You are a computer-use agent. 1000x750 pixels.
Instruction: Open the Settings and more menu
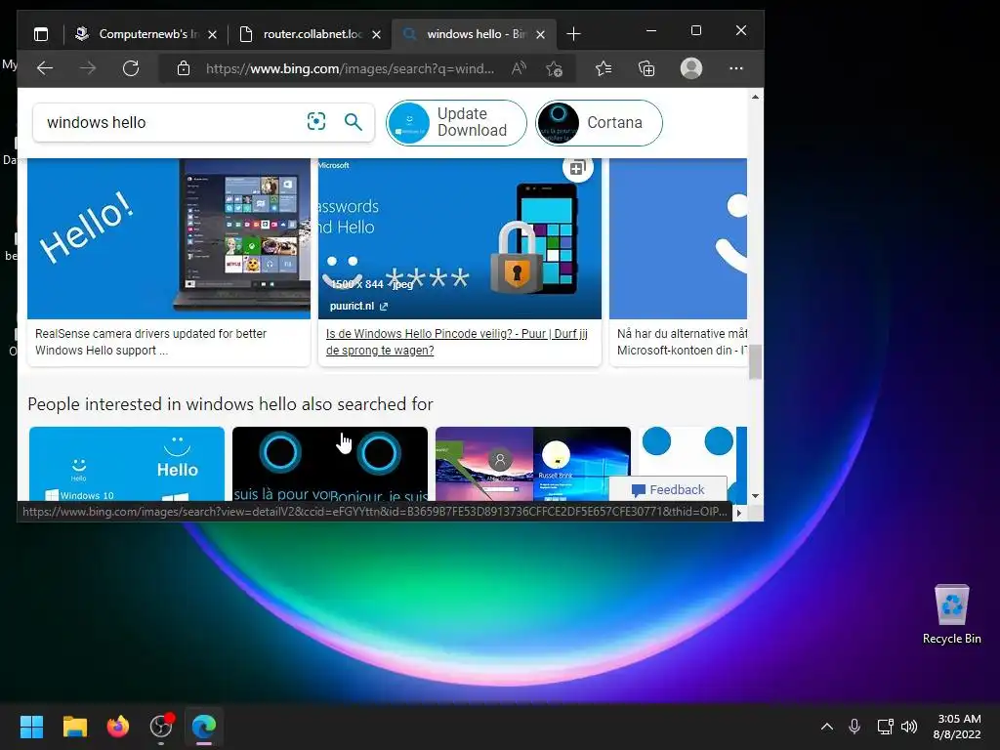coord(736,68)
